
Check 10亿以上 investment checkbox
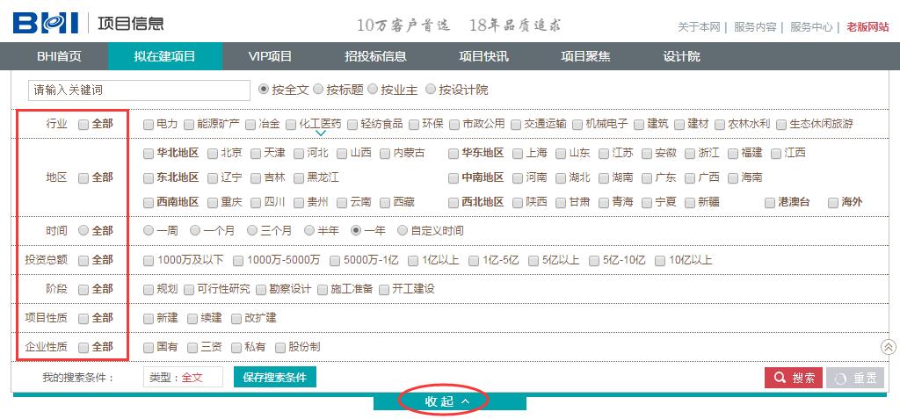[x=660, y=261]
